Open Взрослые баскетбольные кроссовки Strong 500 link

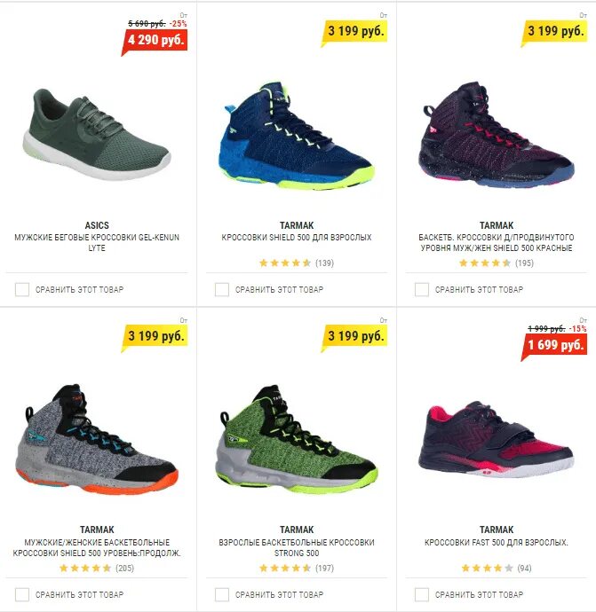click(297, 547)
